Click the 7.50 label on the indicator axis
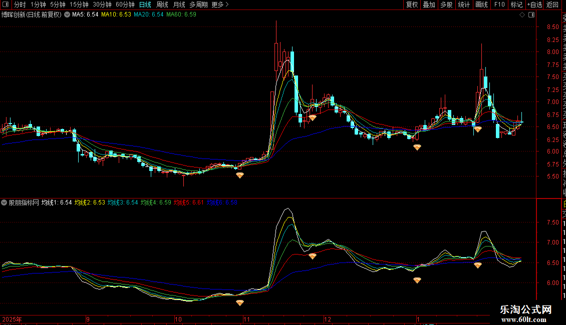Image resolution: width=566 pixels, height=325 pixels. pos(552,222)
